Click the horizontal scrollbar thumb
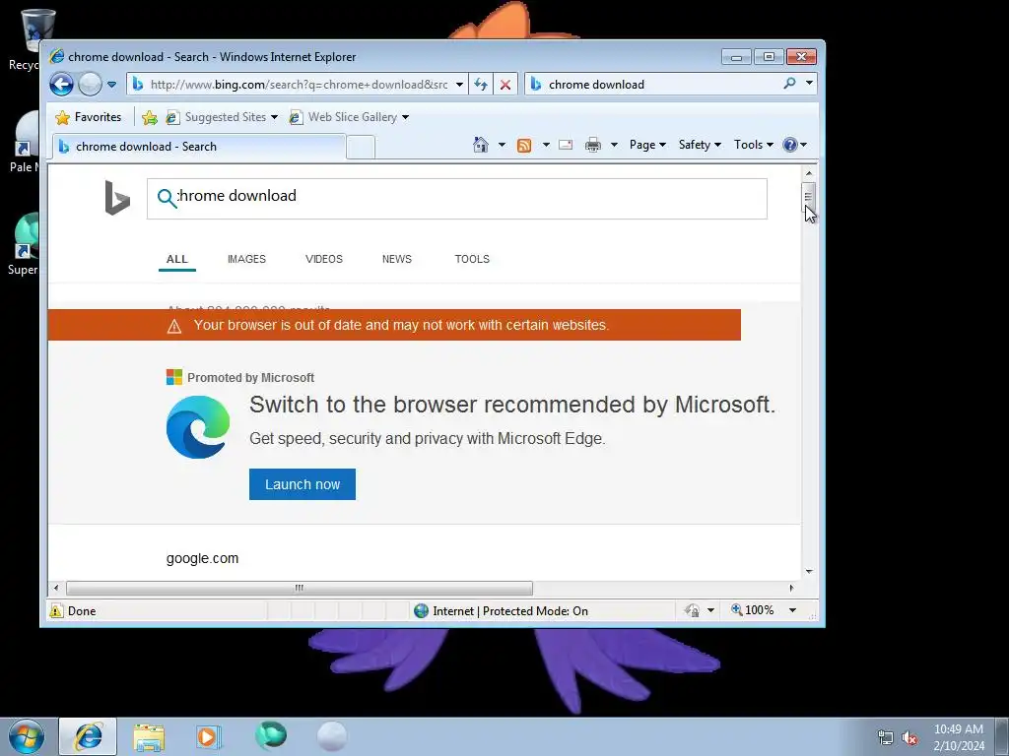 click(x=300, y=588)
